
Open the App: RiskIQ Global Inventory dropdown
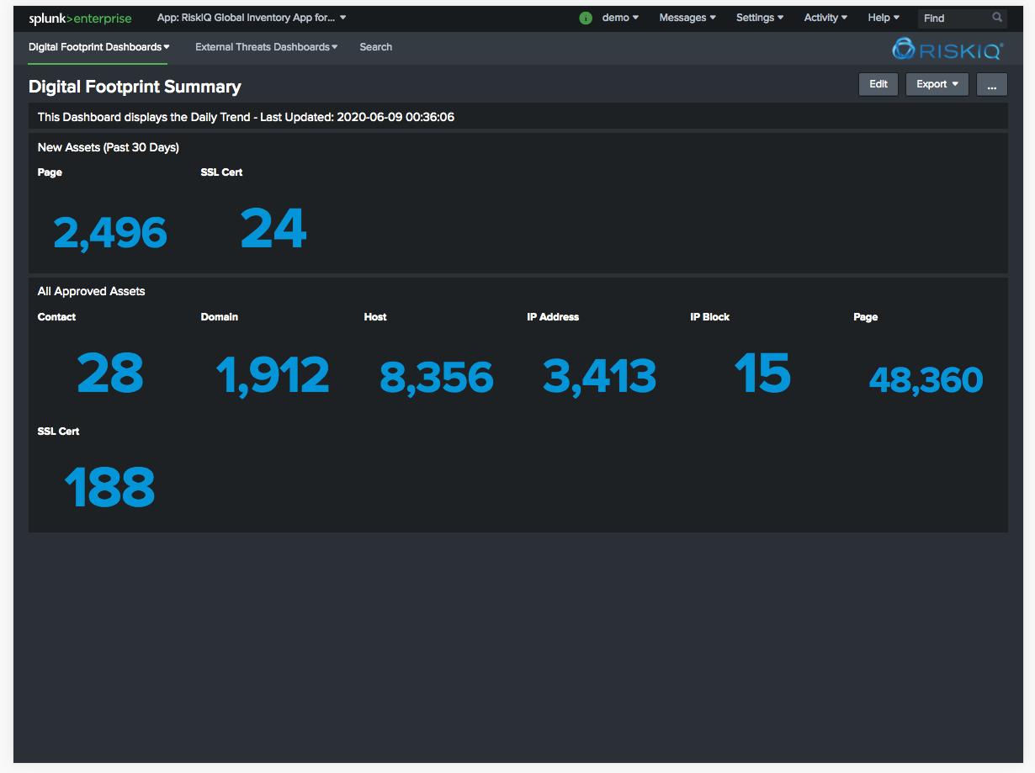252,18
